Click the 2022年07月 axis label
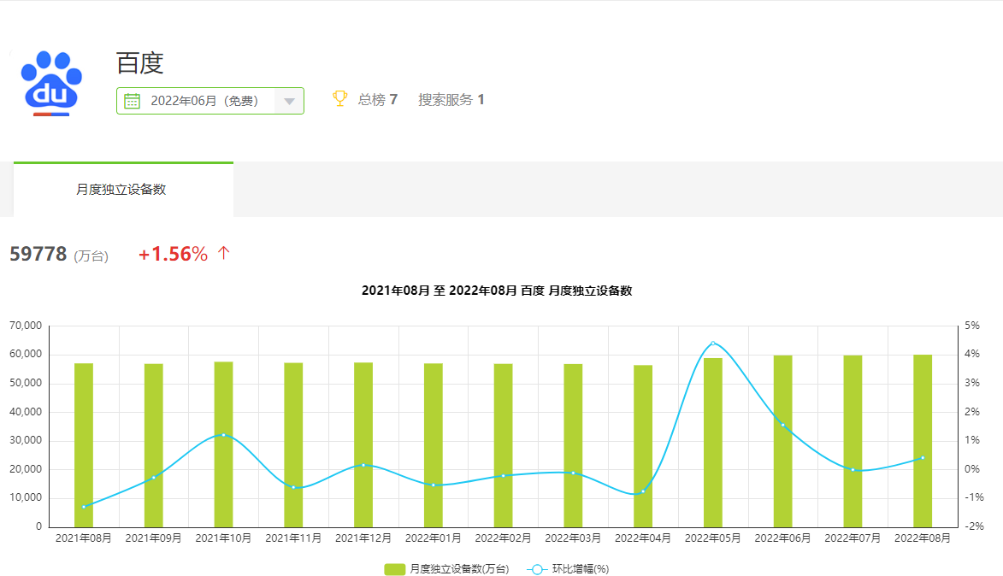Viewport: 1003px width, 576px height. coord(853,538)
